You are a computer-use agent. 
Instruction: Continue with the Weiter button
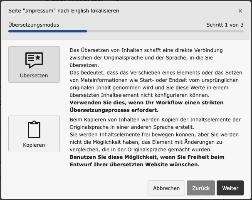230,188
